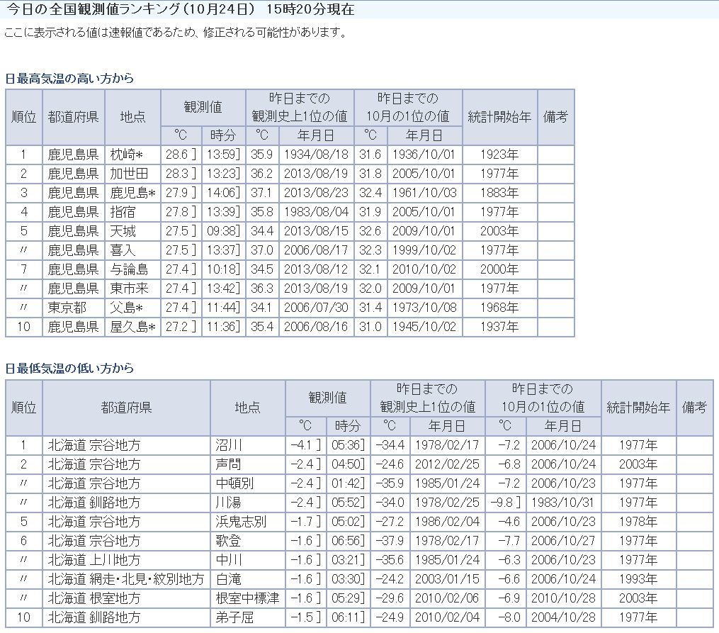Click the -4.1 observed value for 沼川
The height and width of the screenshot is (633, 719).
[x=303, y=445]
